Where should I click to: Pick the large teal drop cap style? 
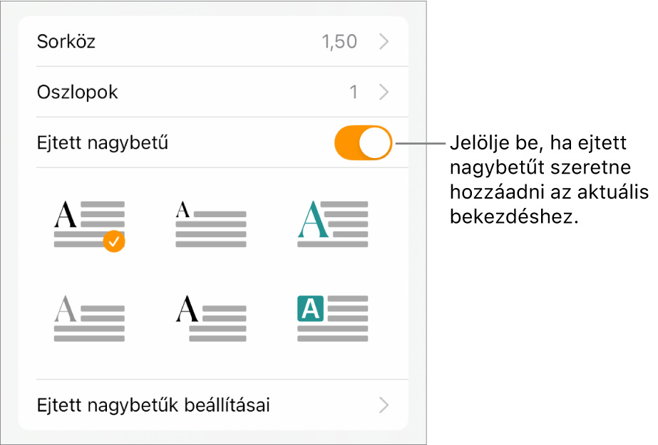point(332,224)
